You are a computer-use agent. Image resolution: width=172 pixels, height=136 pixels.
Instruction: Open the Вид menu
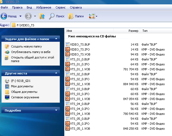tap(29, 7)
